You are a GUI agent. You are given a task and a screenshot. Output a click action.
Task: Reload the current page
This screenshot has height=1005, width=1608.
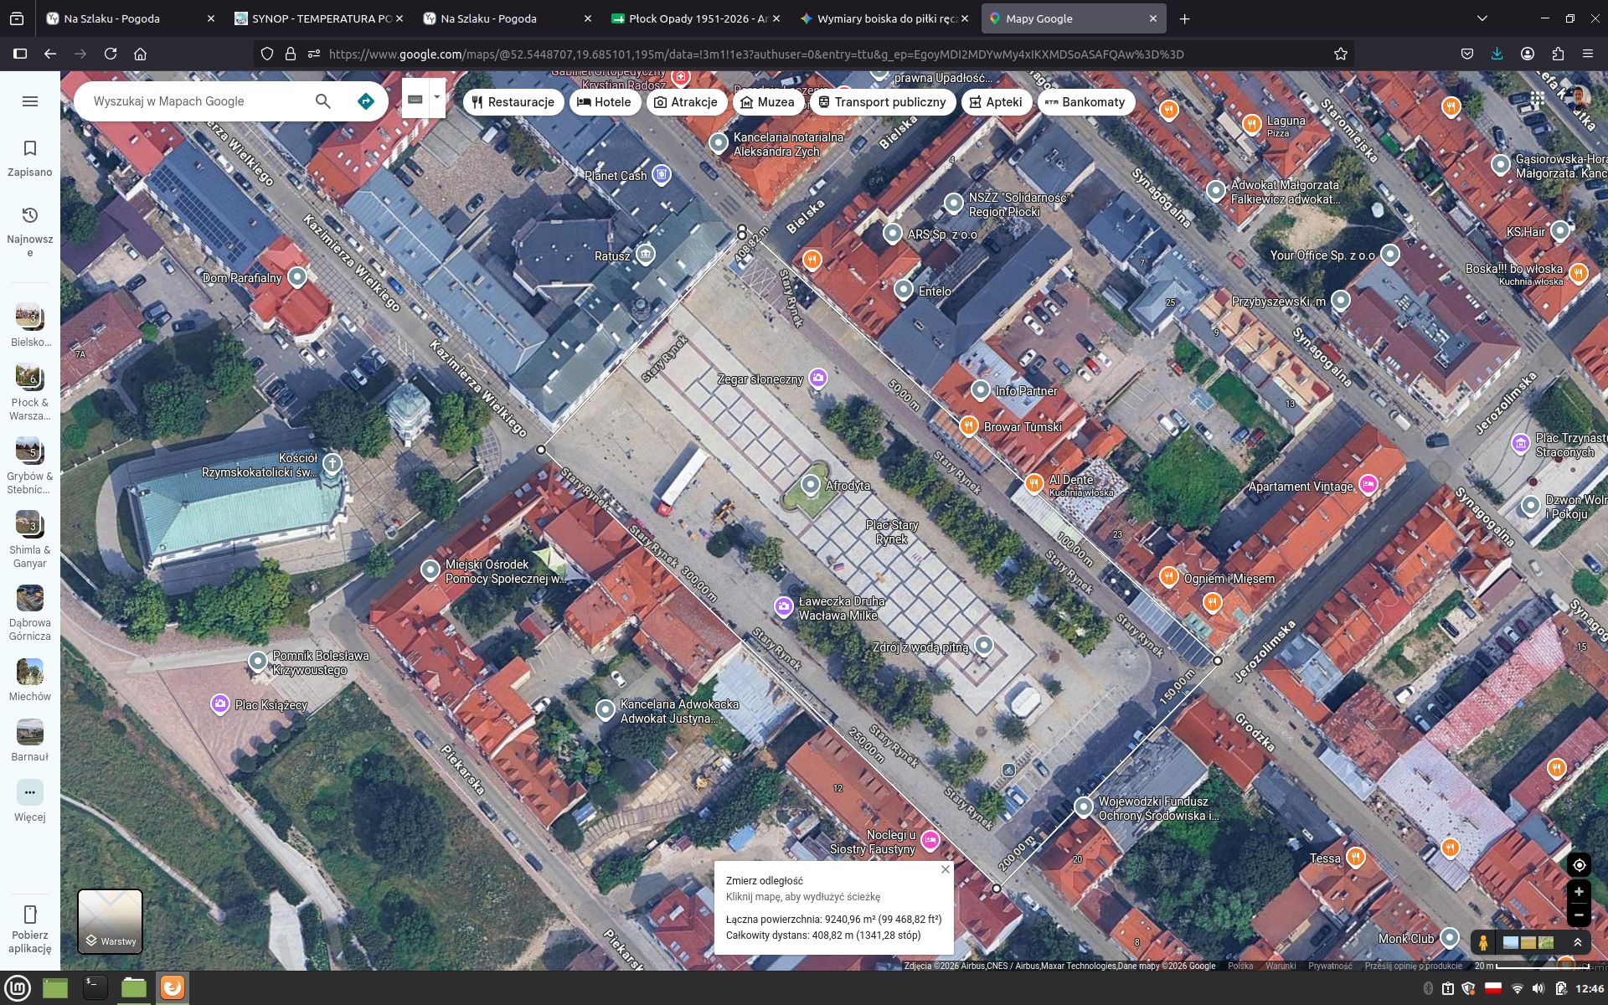click(111, 54)
